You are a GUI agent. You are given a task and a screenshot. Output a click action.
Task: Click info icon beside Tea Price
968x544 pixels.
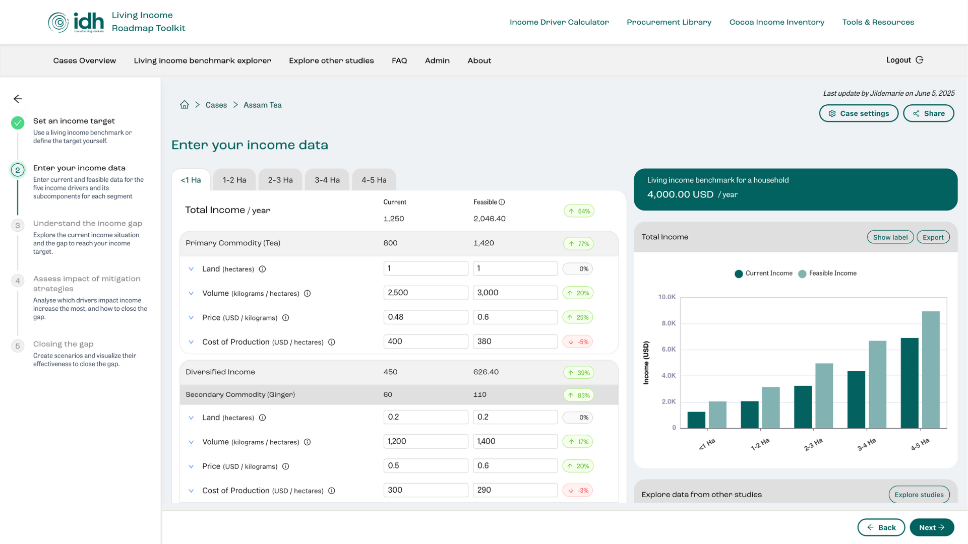285,318
